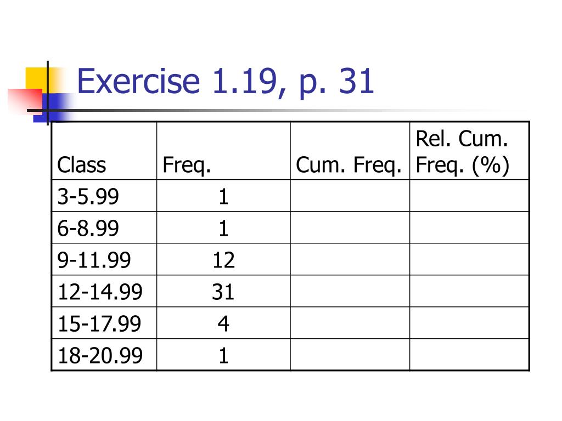The height and width of the screenshot is (421, 562).
Task: Click empty Rel. Cum. Freq. cell for 9-11.99
Action: pos(469,259)
